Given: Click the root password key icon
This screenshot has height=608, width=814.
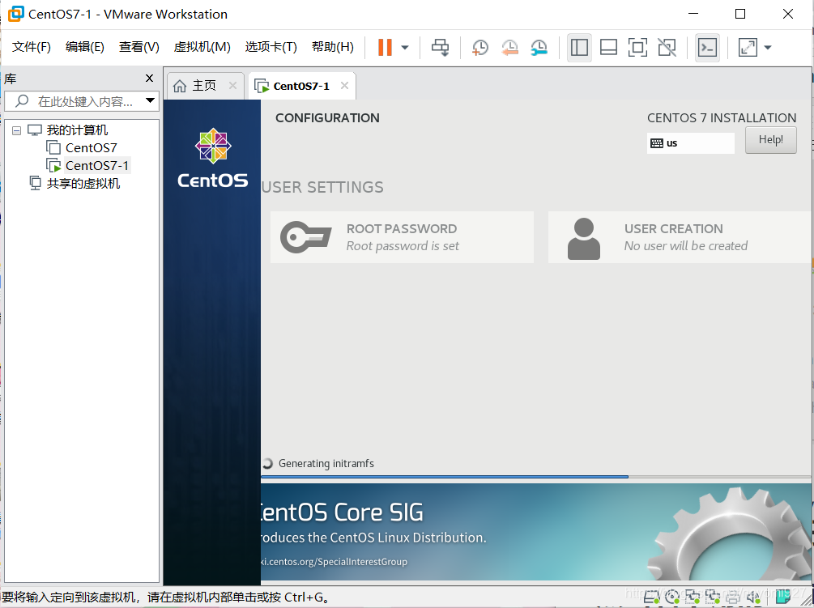Looking at the screenshot, I should pyautogui.click(x=306, y=237).
